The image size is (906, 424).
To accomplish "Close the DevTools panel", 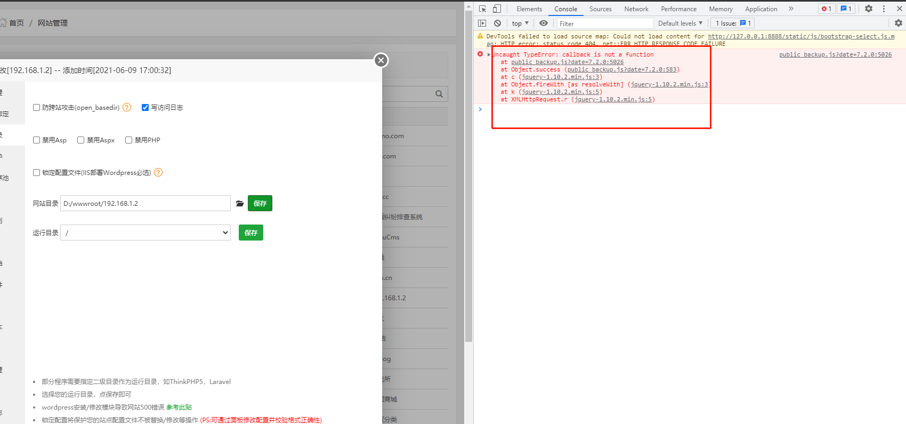I will coord(901,9).
